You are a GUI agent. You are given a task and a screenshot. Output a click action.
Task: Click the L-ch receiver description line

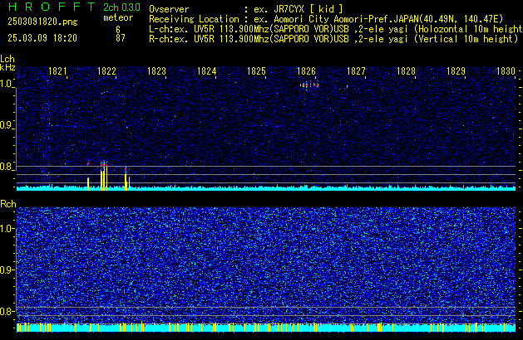pyautogui.click(x=336, y=29)
